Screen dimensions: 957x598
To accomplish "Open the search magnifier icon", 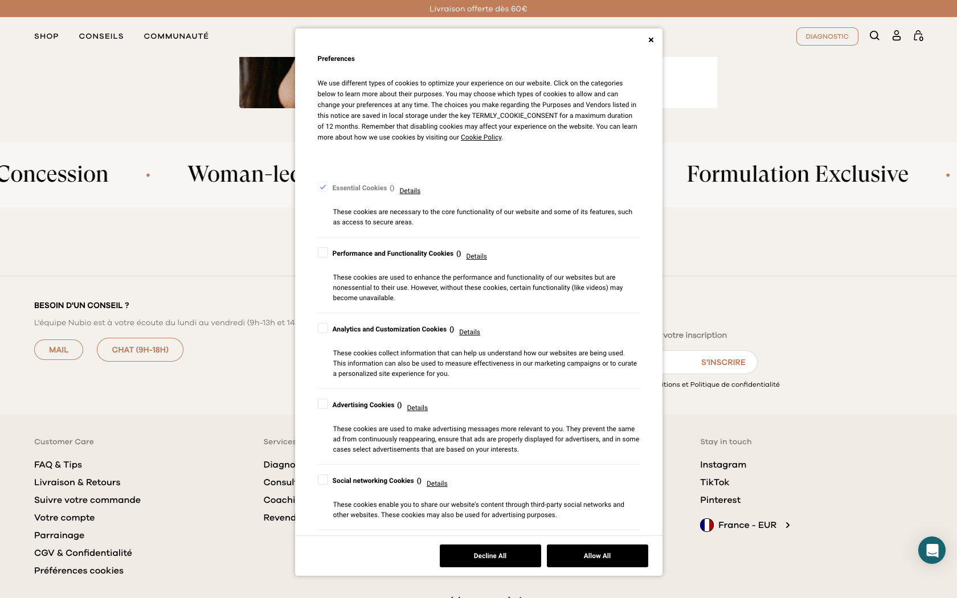I will [874, 35].
